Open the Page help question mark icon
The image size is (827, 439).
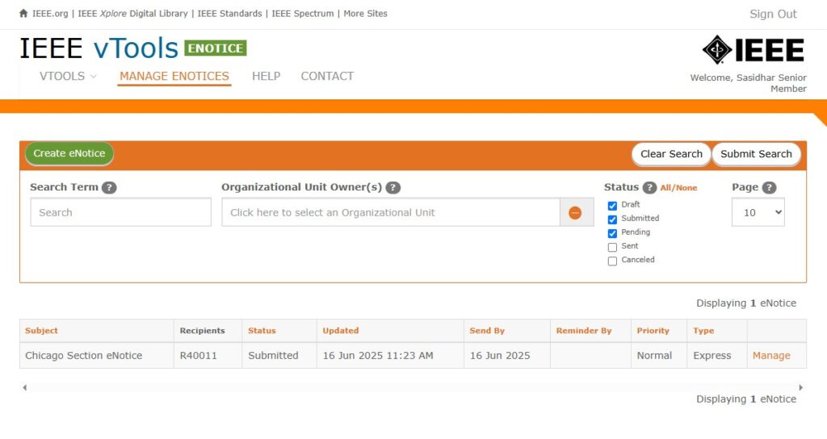click(x=770, y=187)
